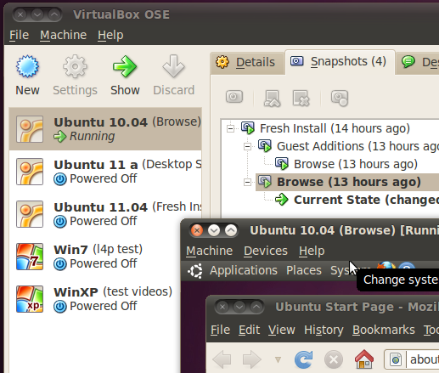
Task: Click the Firefox Forward arrow
Action: (252, 359)
